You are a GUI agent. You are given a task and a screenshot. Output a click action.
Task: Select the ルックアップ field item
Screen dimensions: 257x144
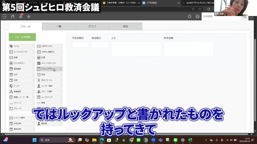[x=49, y=97]
